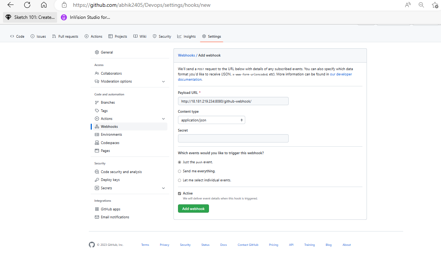The height and width of the screenshot is (256, 441).
Task: Open Contact GitHub footer link
Action: click(248, 245)
